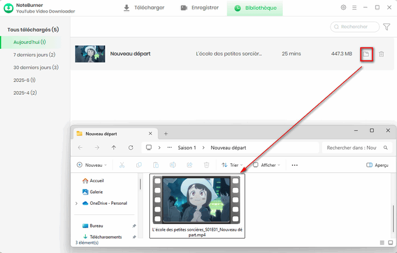Select Aujourd'hui (1) in sidebar

click(x=30, y=42)
